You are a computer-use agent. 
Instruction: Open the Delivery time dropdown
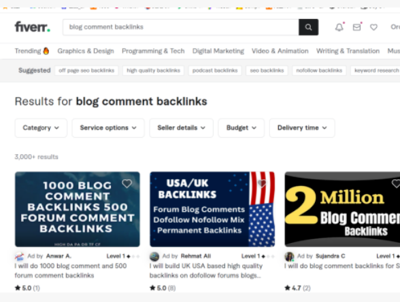click(x=302, y=128)
